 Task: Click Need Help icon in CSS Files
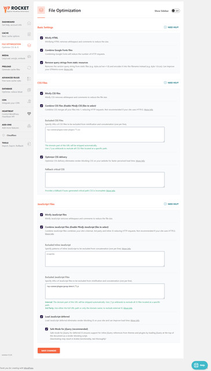(x=165, y=82)
